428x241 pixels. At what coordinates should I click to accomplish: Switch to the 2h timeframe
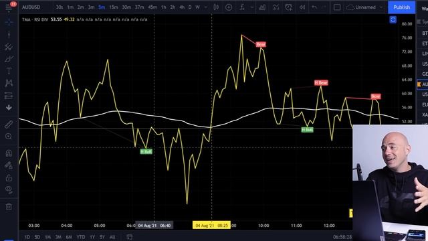173,7
